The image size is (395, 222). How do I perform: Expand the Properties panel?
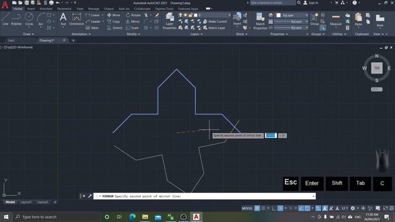tap(279, 34)
